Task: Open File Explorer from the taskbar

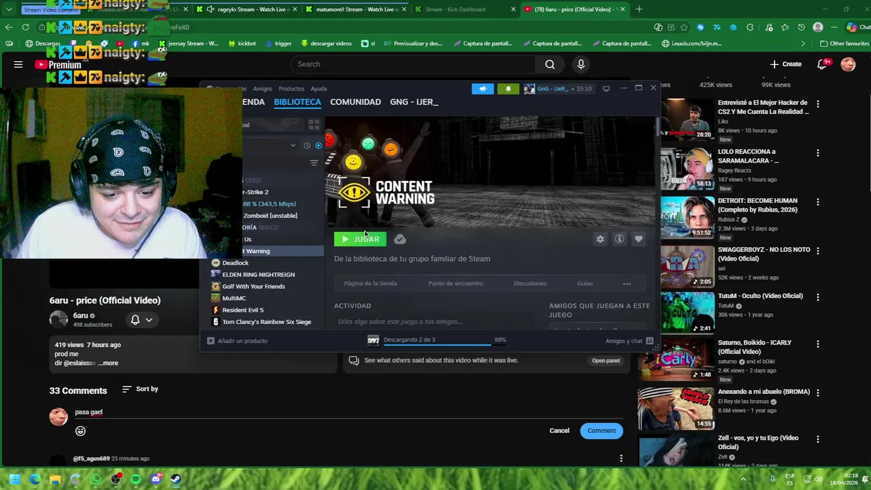Action: pyautogui.click(x=55, y=479)
